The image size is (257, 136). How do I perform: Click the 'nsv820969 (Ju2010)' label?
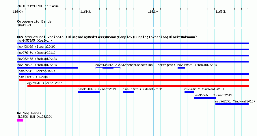(x=34, y=77)
